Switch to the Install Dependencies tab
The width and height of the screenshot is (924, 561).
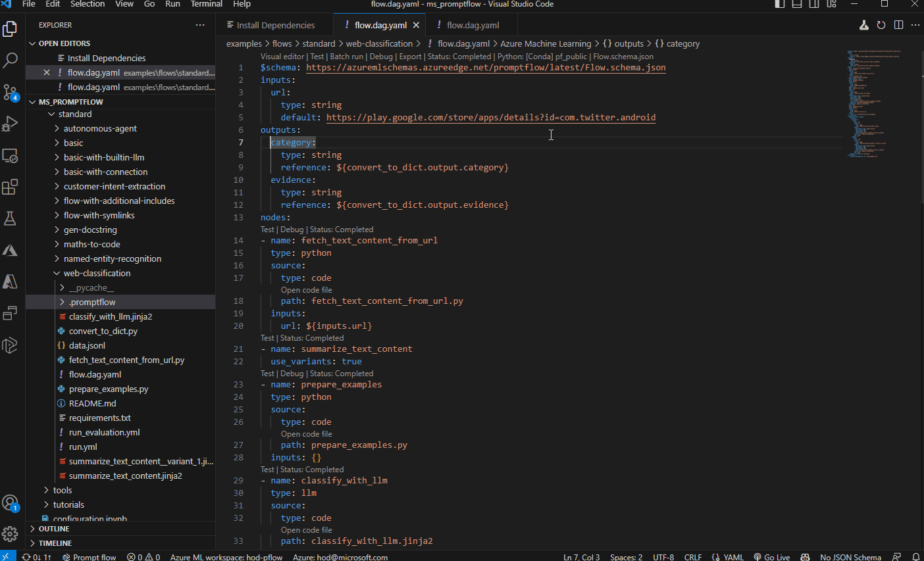point(275,25)
